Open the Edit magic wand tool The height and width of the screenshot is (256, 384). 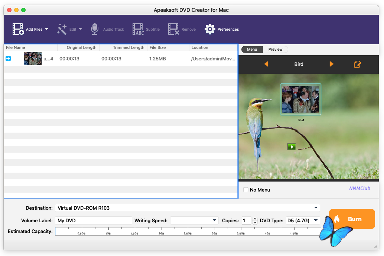click(62, 29)
